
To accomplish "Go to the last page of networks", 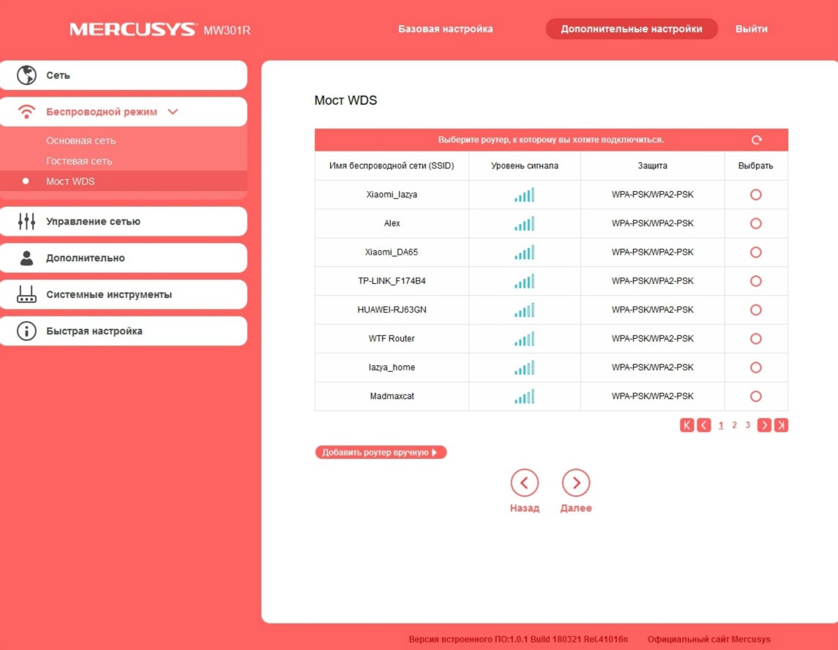I will pyautogui.click(x=781, y=425).
